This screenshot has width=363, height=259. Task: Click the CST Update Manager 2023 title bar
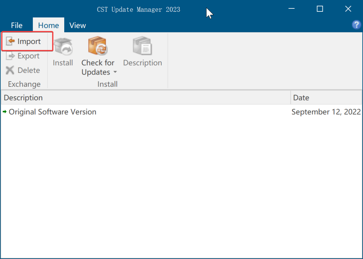coord(138,9)
